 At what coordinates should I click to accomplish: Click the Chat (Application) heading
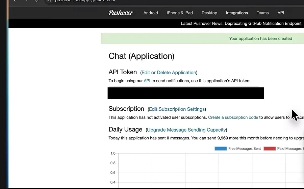pyautogui.click(x=141, y=56)
